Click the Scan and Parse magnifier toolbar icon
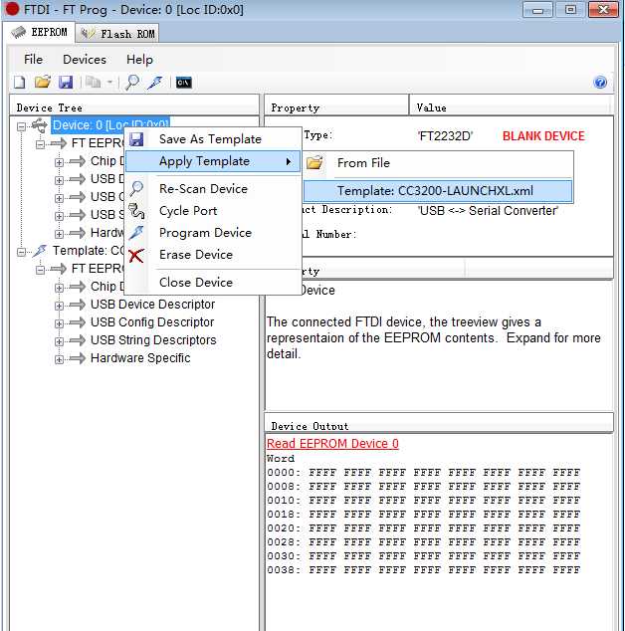This screenshot has width=625, height=631. tap(132, 82)
